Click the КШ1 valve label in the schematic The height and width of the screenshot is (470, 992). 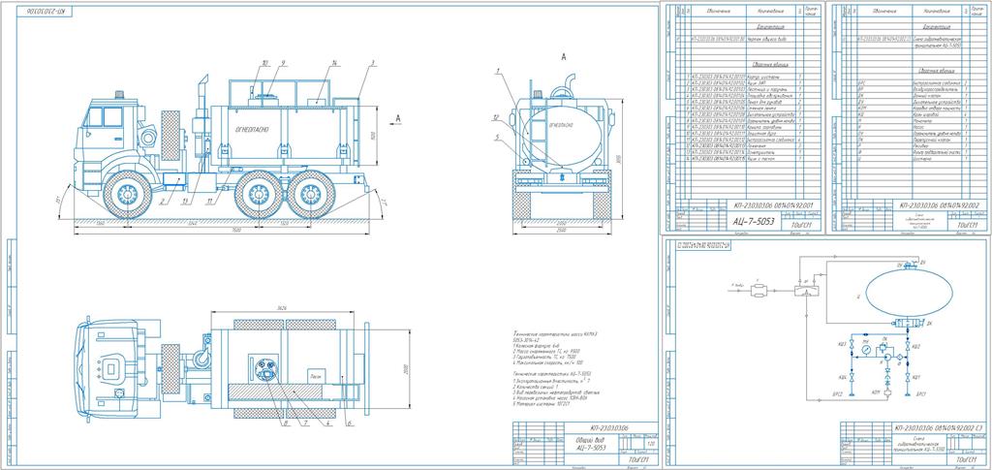[x=916, y=378]
